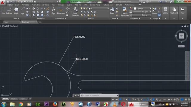Click Match Properties tool
The image size is (191, 107).
click(125, 12)
